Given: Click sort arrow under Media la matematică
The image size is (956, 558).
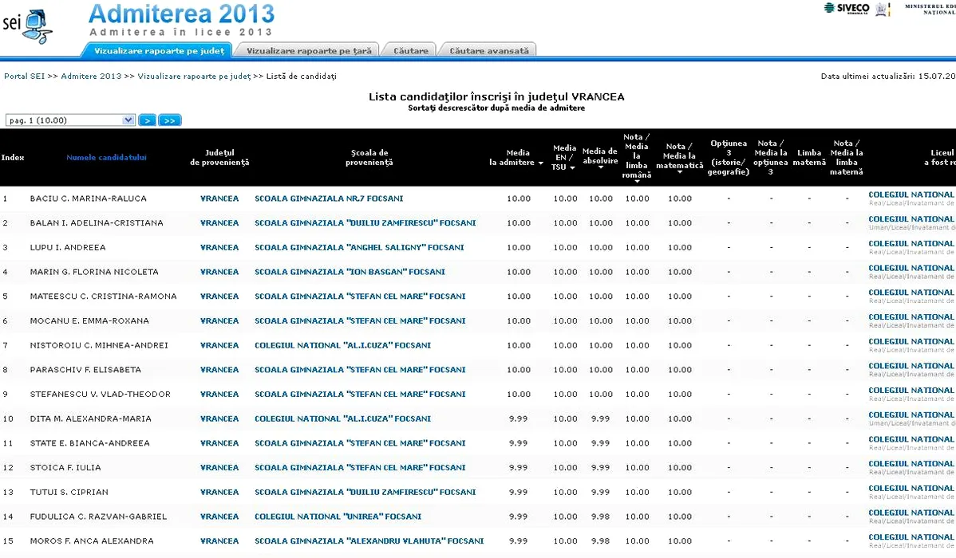Looking at the screenshot, I should point(680,172).
